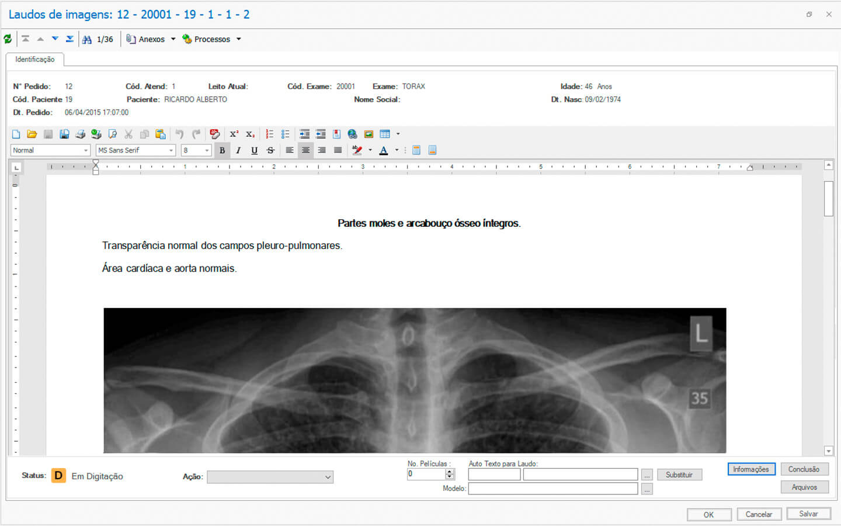
Task: Paste from the clipboard icon
Action: click(x=161, y=134)
